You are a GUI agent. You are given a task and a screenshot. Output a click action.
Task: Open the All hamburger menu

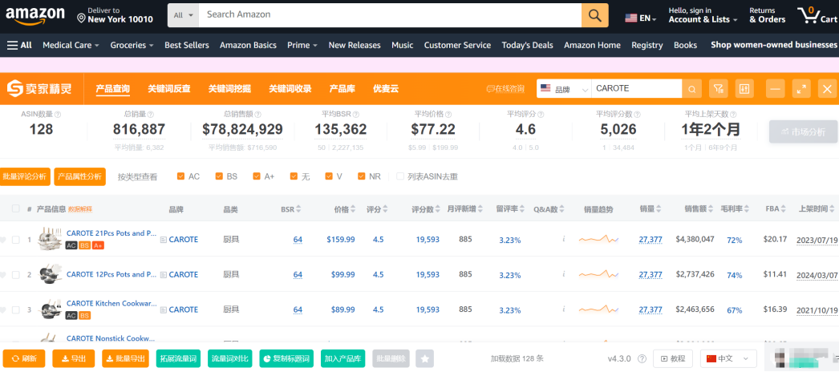(19, 46)
